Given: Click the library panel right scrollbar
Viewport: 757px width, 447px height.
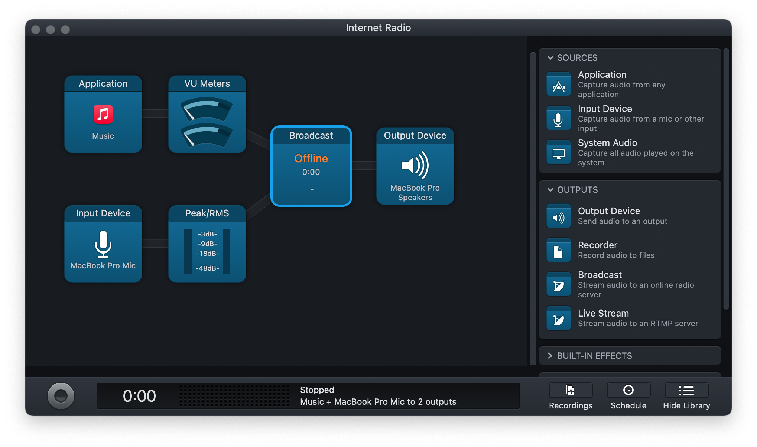Looking at the screenshot, I should pyautogui.click(x=726, y=179).
